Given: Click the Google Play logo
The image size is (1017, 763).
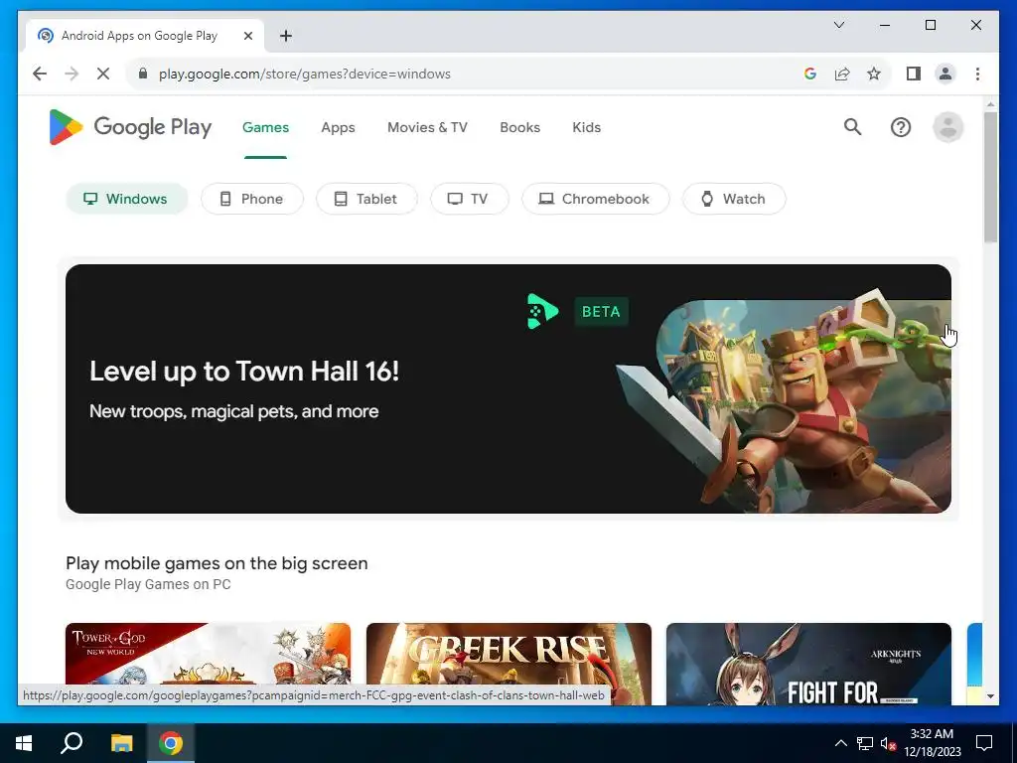Looking at the screenshot, I should pos(130,127).
